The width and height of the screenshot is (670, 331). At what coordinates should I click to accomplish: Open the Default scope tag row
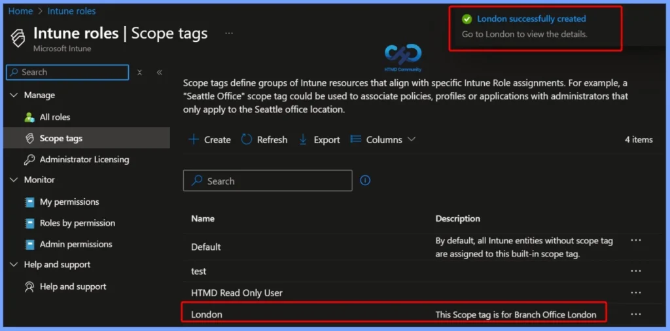(x=206, y=247)
